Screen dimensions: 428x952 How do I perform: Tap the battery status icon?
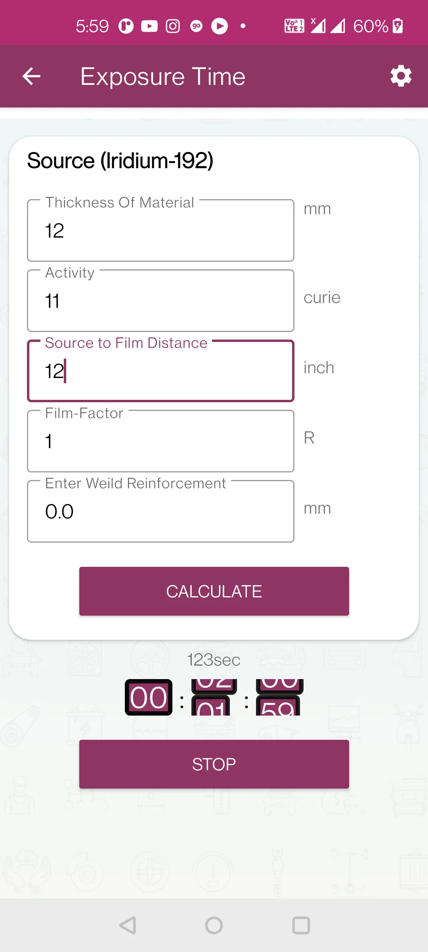(397, 26)
